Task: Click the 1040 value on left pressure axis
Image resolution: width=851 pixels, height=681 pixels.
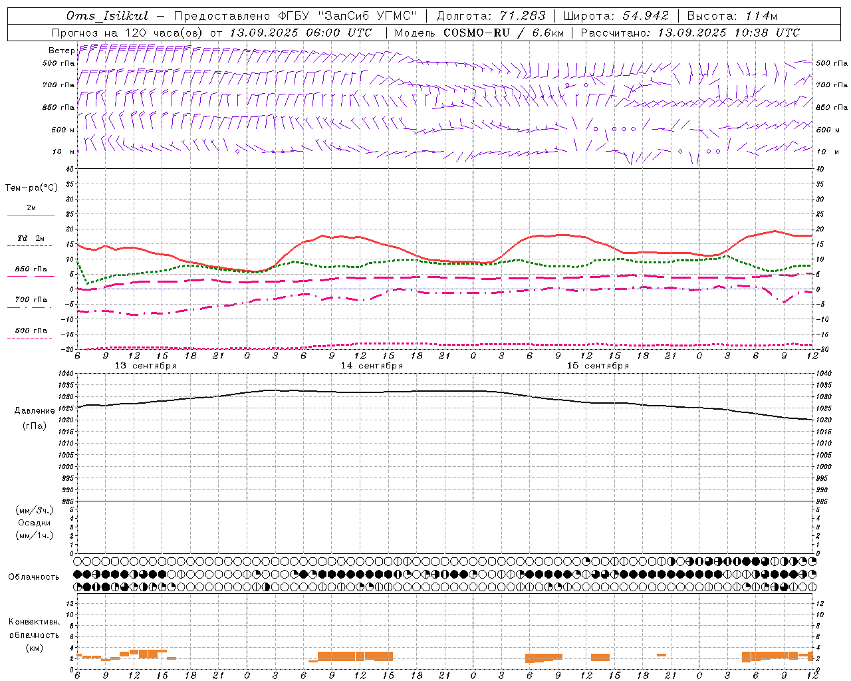Action: 64,374
